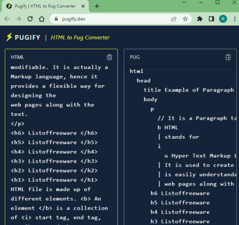239x225 pixels.
Task: Click the 'of <i> start tag, end tag,' line
Action: [56, 218]
